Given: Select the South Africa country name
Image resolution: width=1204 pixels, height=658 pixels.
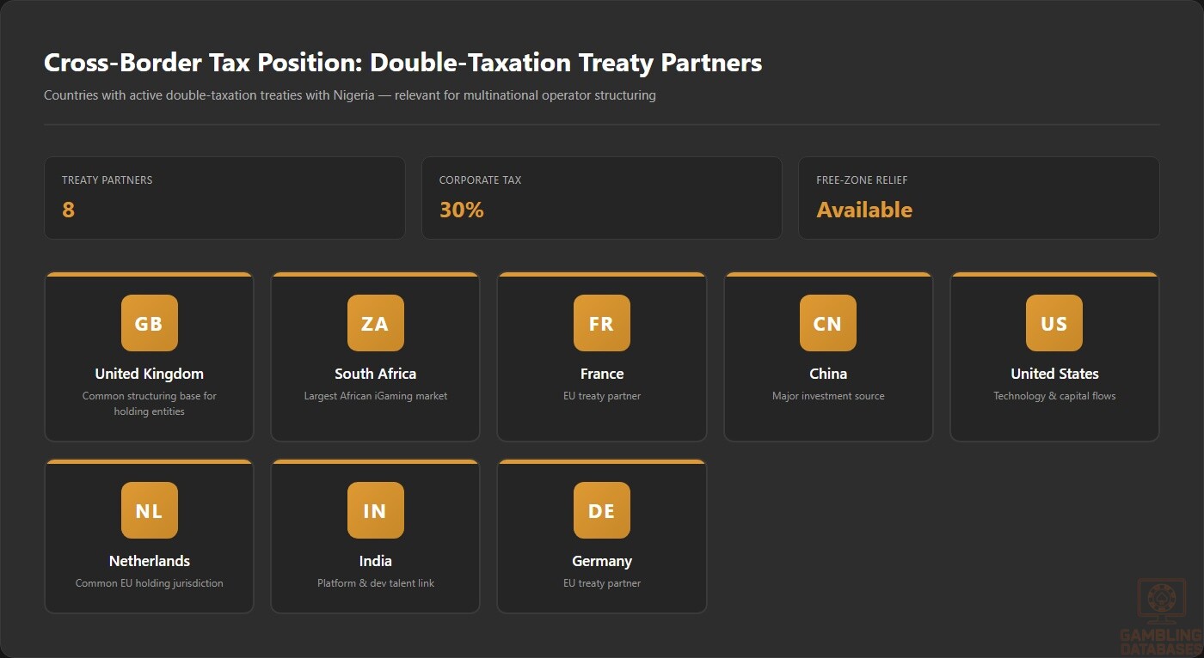Looking at the screenshot, I should pyautogui.click(x=375, y=374).
